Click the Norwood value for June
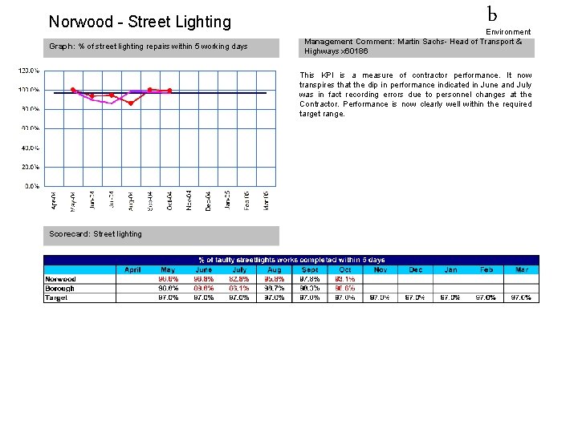Image resolution: width=578 pixels, height=433 pixels. [x=203, y=279]
